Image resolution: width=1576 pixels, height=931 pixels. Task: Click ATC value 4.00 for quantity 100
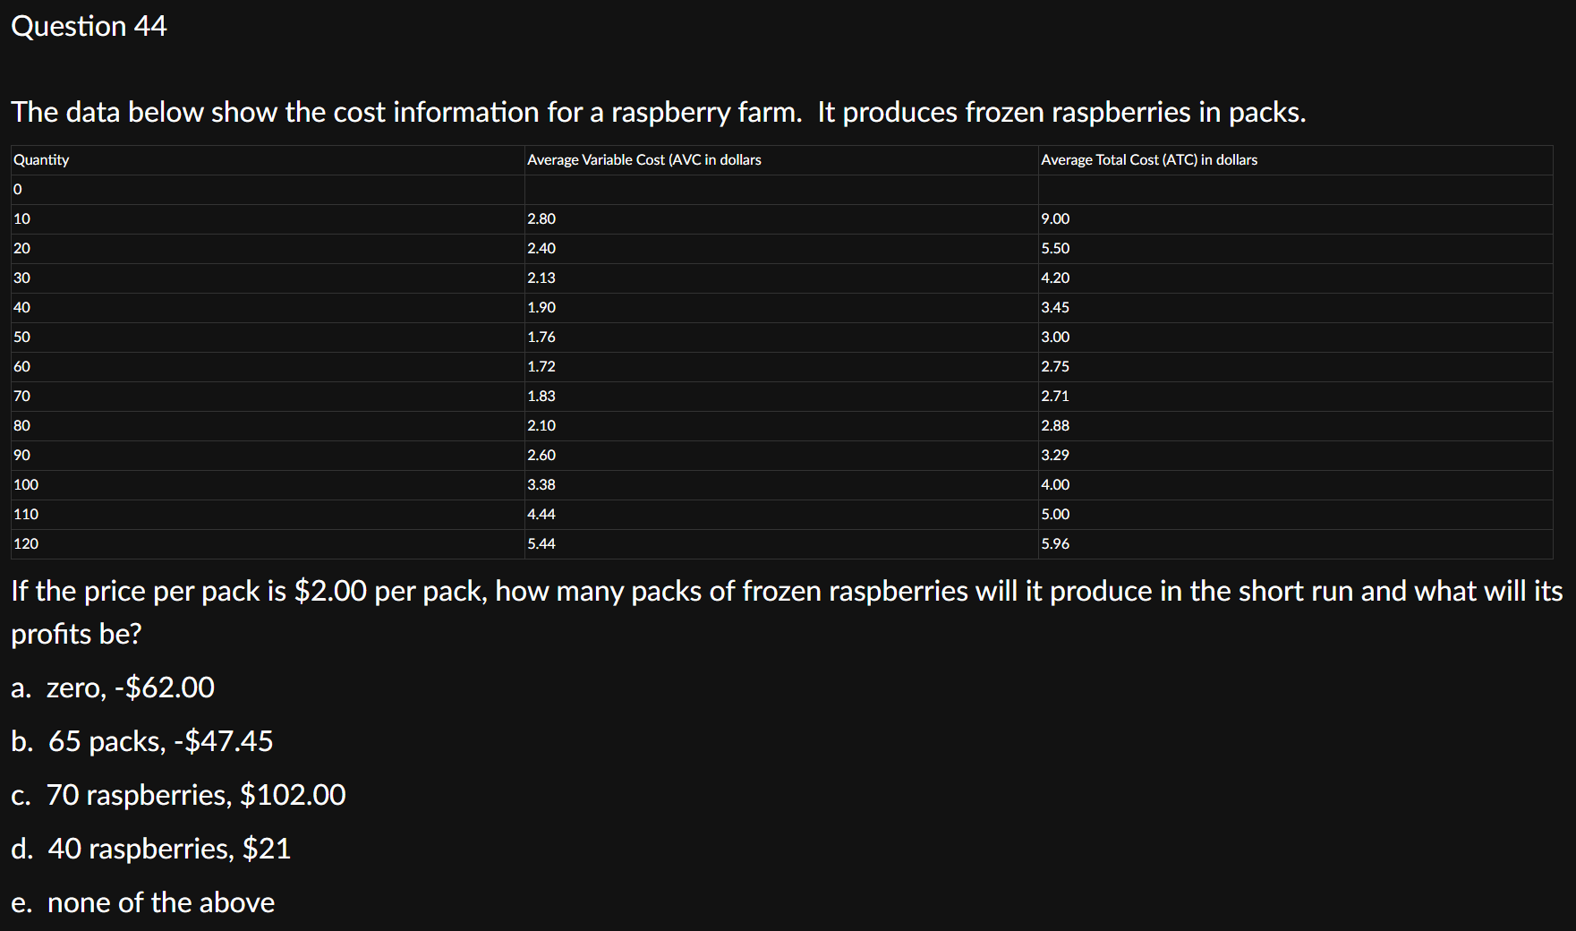click(1055, 484)
